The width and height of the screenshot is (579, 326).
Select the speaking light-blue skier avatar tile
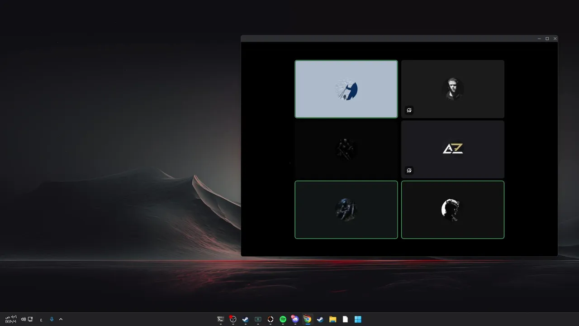[346, 89]
